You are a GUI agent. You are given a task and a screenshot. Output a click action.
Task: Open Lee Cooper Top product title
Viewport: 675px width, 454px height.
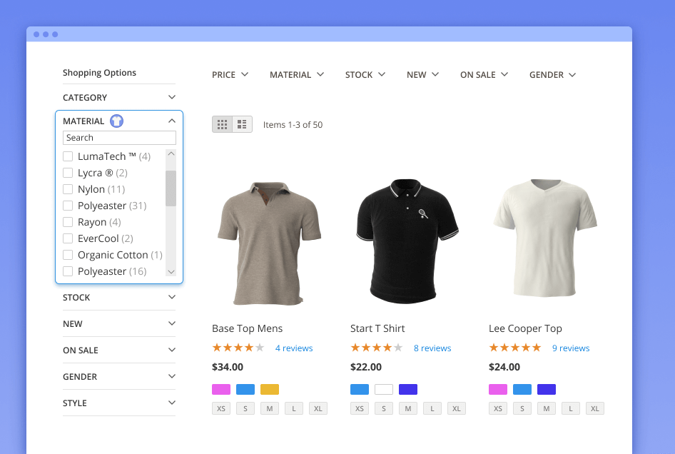tap(525, 328)
